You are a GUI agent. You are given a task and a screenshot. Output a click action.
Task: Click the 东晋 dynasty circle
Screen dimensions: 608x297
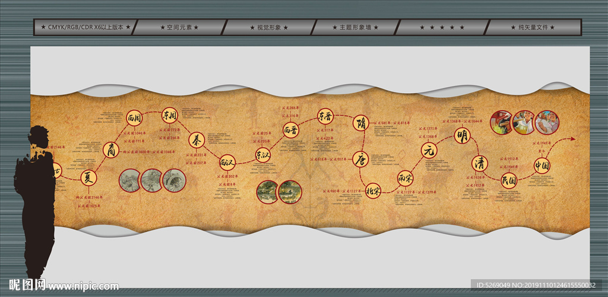tap(325, 116)
